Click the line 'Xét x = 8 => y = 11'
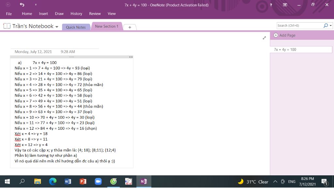This screenshot has width=334, height=190. point(31,139)
